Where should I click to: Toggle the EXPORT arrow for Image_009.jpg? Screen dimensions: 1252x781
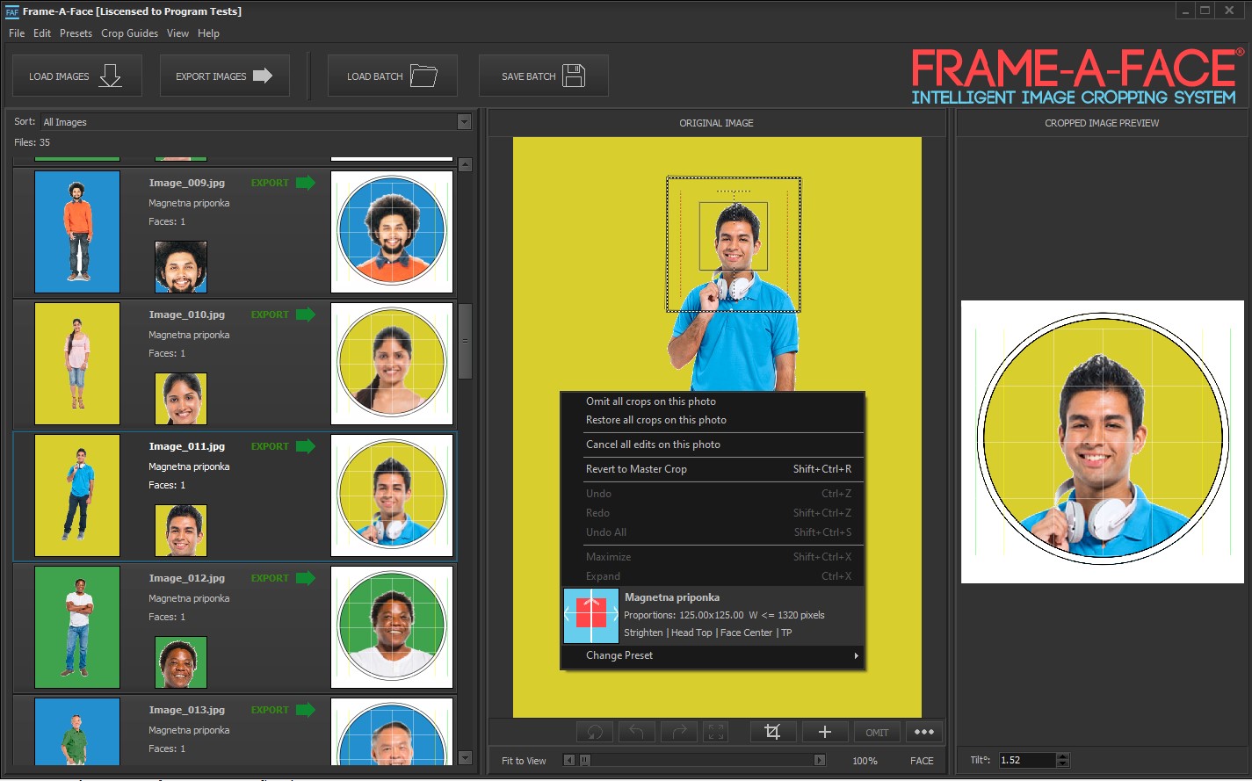pyautogui.click(x=305, y=183)
